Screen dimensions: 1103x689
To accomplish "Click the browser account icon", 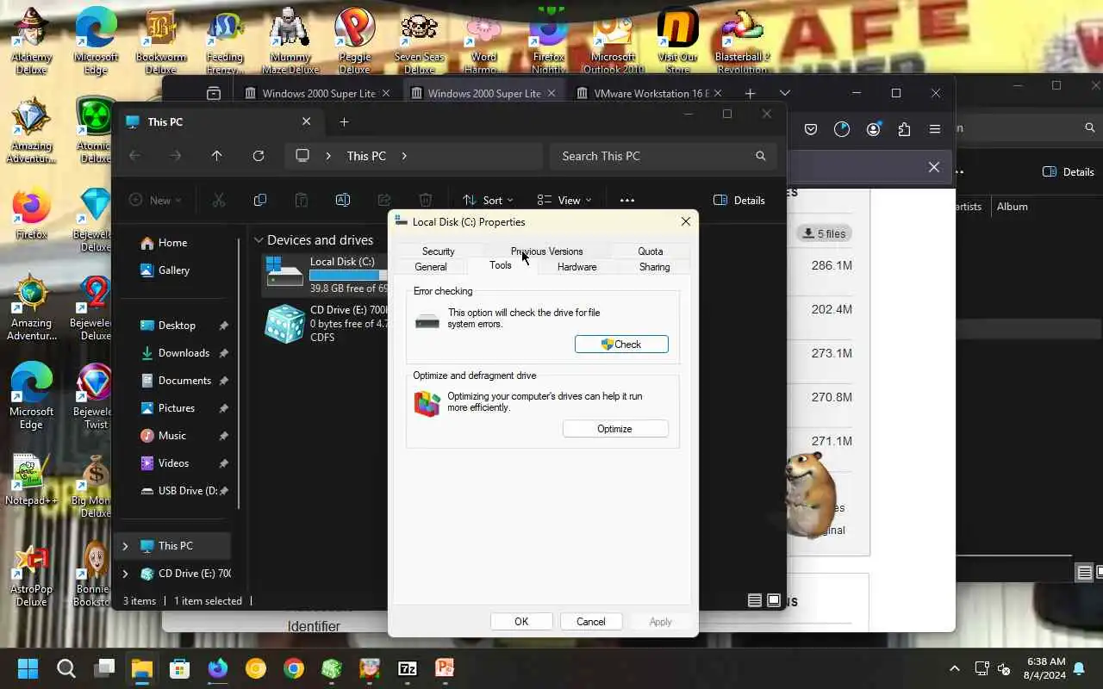I will (874, 129).
